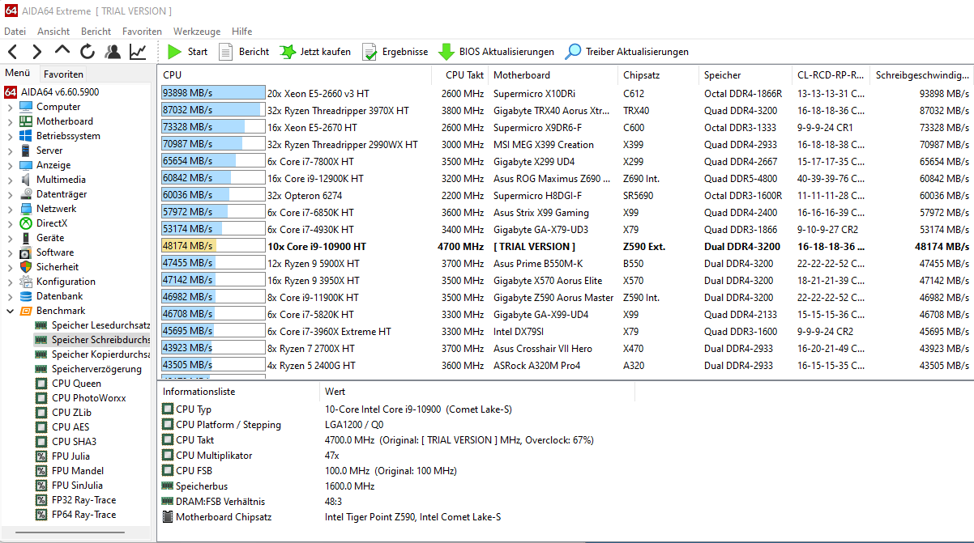
Task: Sort by the Speicher column header
Action: point(745,75)
